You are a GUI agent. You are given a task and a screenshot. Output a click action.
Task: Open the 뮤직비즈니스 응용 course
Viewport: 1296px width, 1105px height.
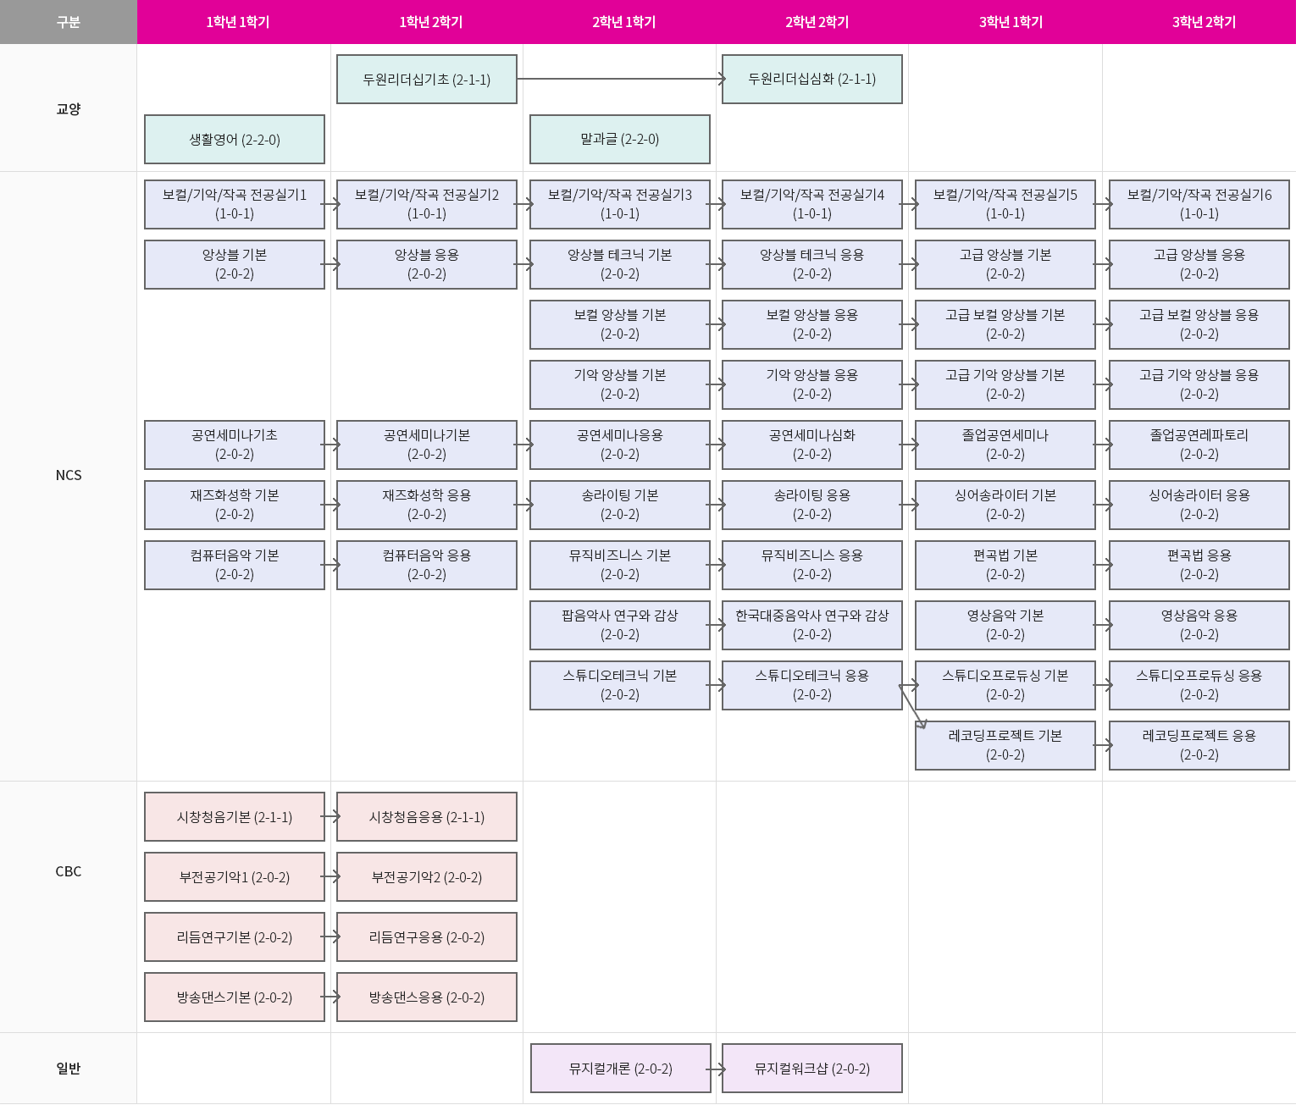click(x=812, y=565)
